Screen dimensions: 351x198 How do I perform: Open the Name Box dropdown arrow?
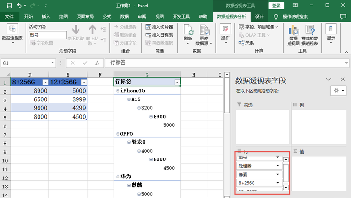(x=52, y=63)
